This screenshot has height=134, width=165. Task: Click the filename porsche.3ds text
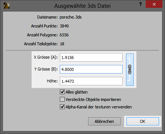pos(71,17)
